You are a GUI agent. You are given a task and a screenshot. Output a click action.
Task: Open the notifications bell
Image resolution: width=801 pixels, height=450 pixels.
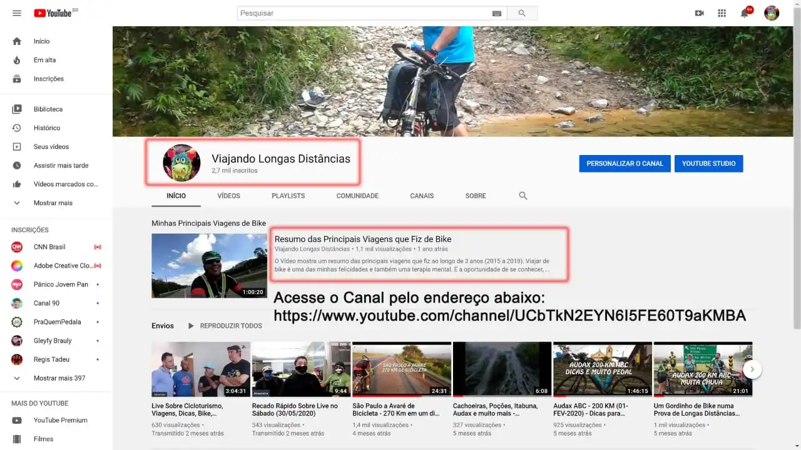coord(745,13)
